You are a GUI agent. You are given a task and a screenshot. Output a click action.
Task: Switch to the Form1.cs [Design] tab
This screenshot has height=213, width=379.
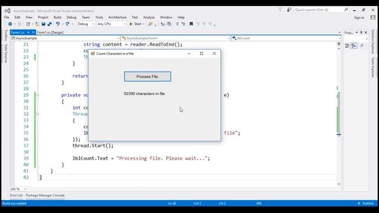pos(50,32)
